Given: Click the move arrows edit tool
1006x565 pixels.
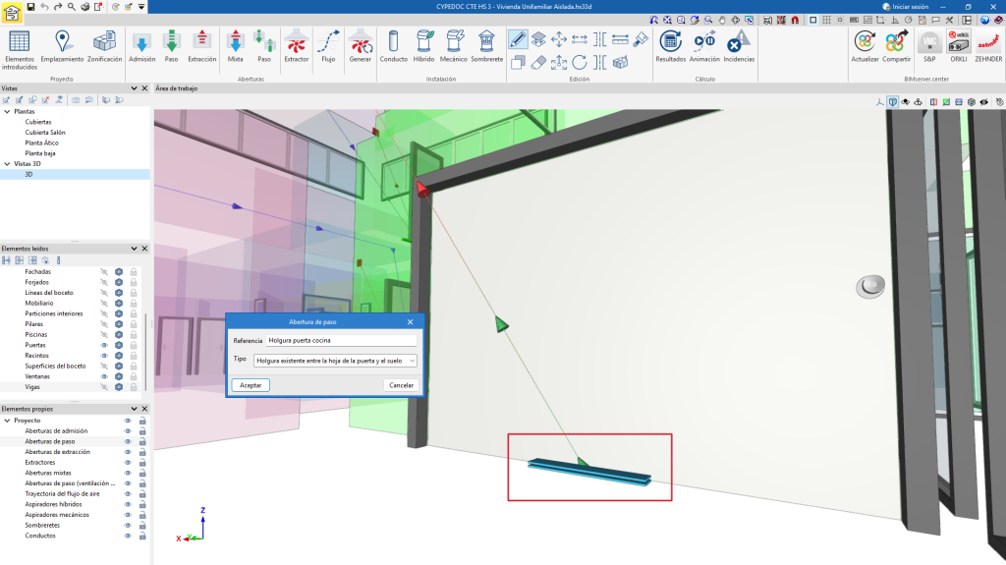Looking at the screenshot, I should pos(559,39).
